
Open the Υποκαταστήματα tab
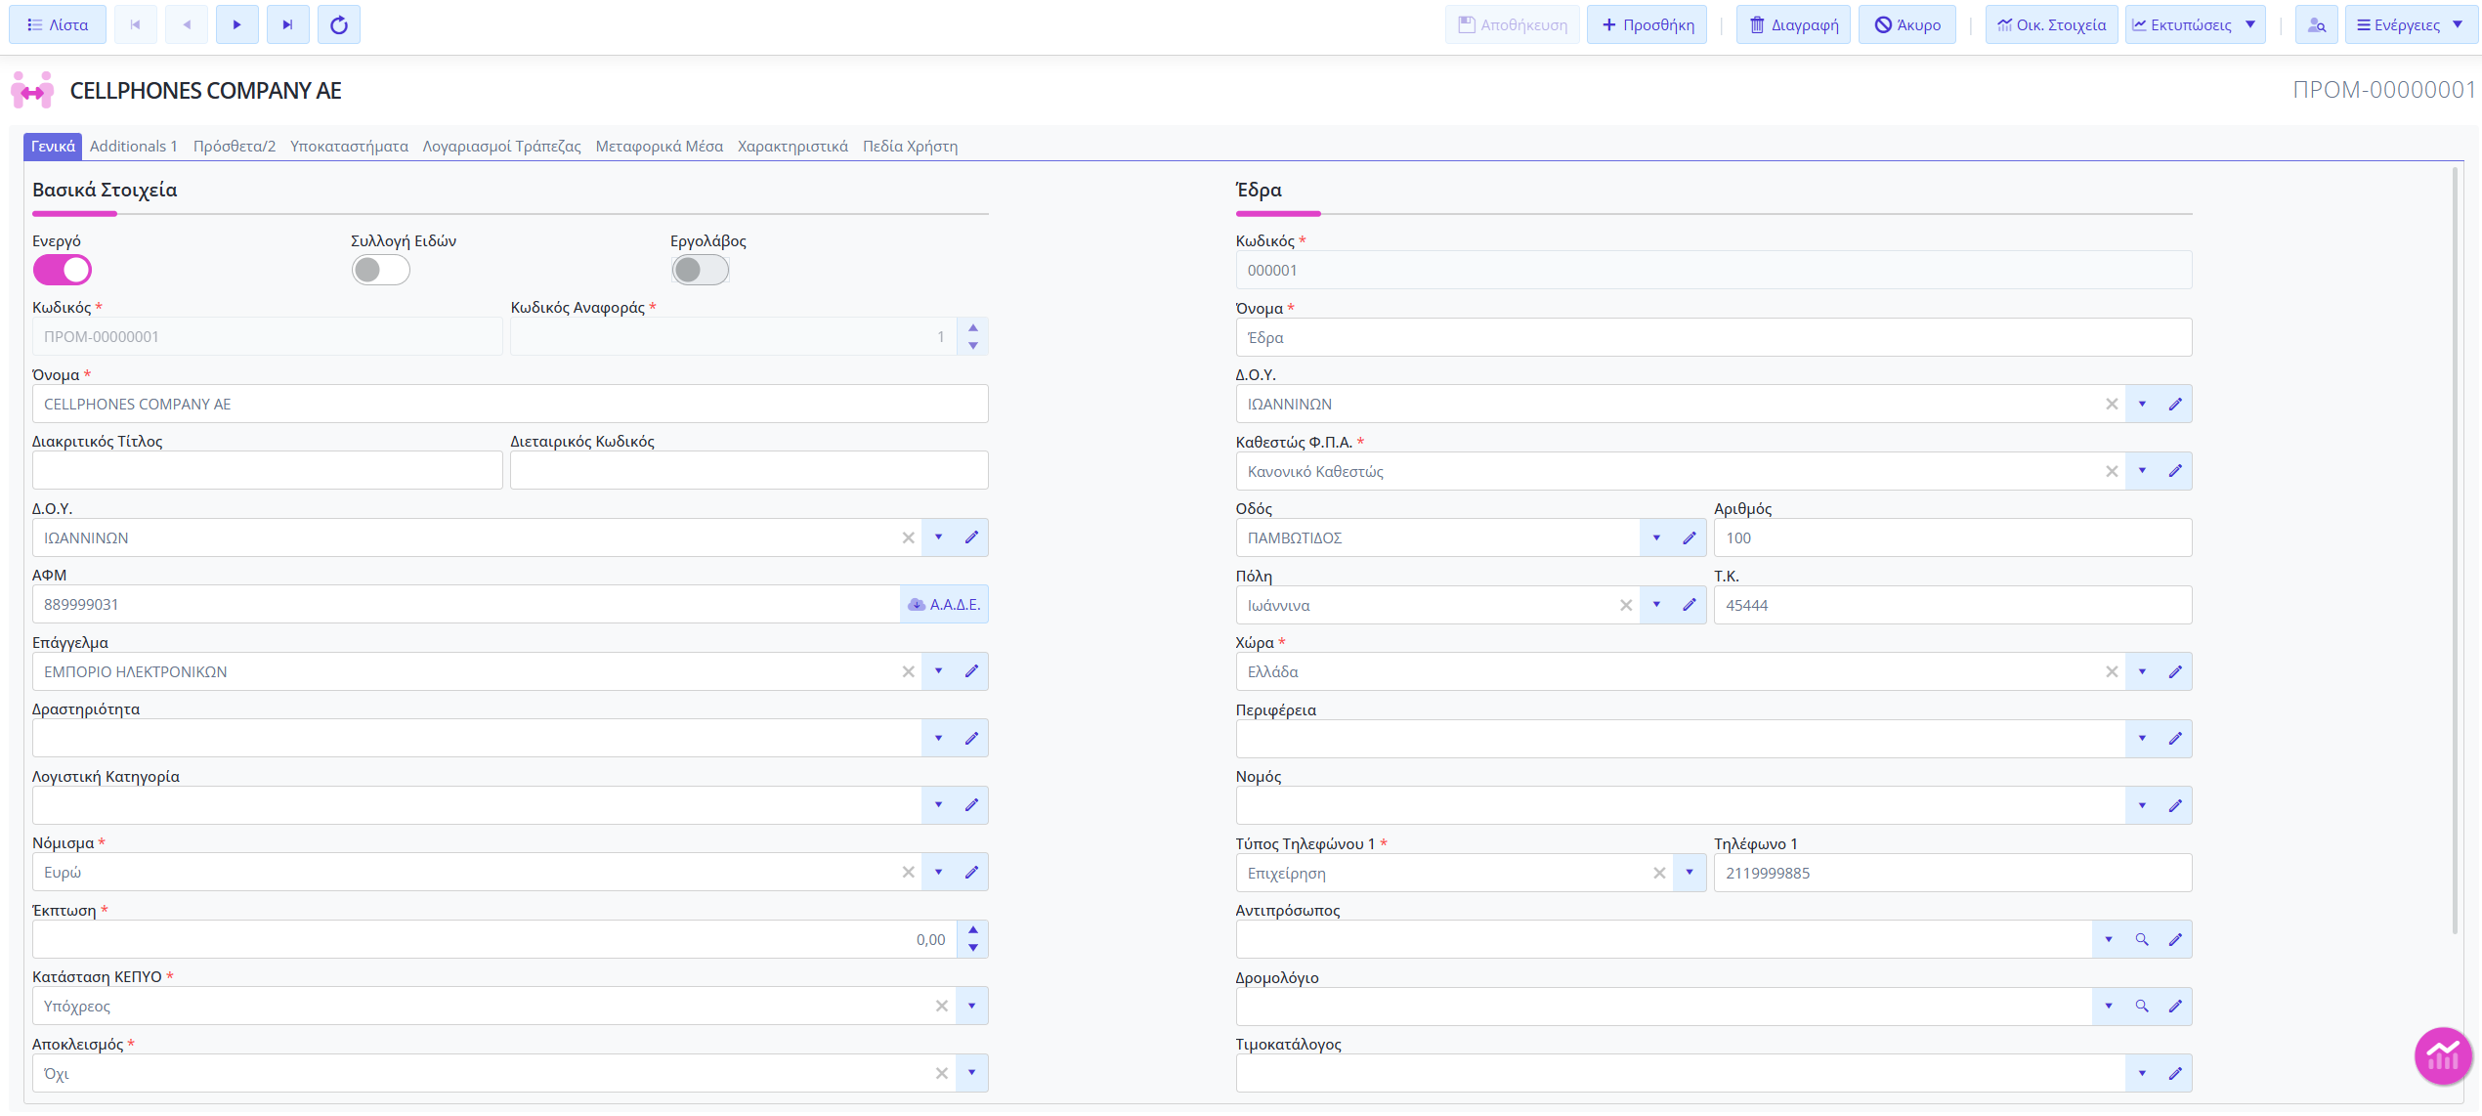[349, 146]
